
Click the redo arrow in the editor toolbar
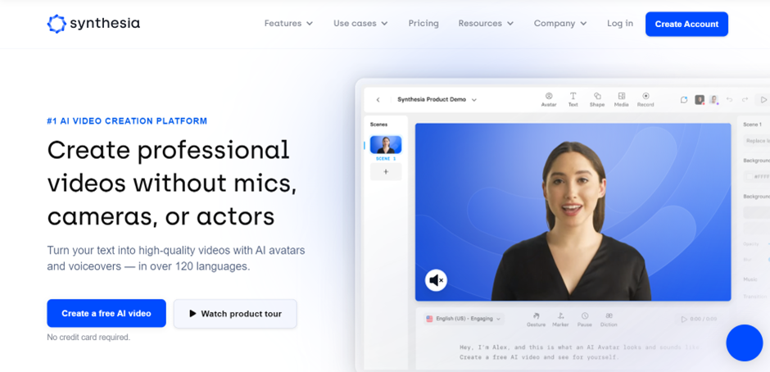[x=745, y=100]
